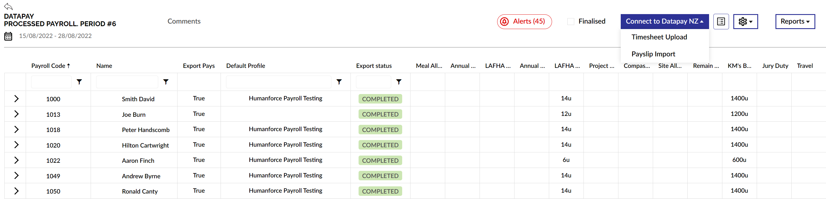The image size is (826, 199).
Task: Open the list view icon button
Action: (721, 21)
